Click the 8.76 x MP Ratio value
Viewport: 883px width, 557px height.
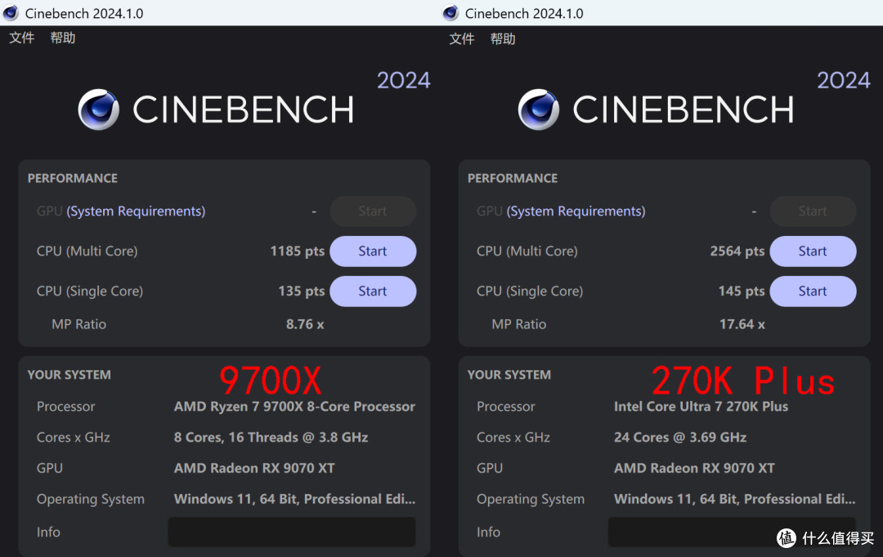(x=305, y=324)
